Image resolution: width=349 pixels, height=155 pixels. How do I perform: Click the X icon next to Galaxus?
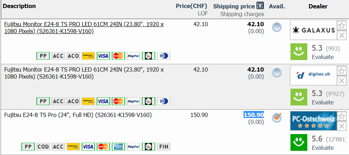342,35
